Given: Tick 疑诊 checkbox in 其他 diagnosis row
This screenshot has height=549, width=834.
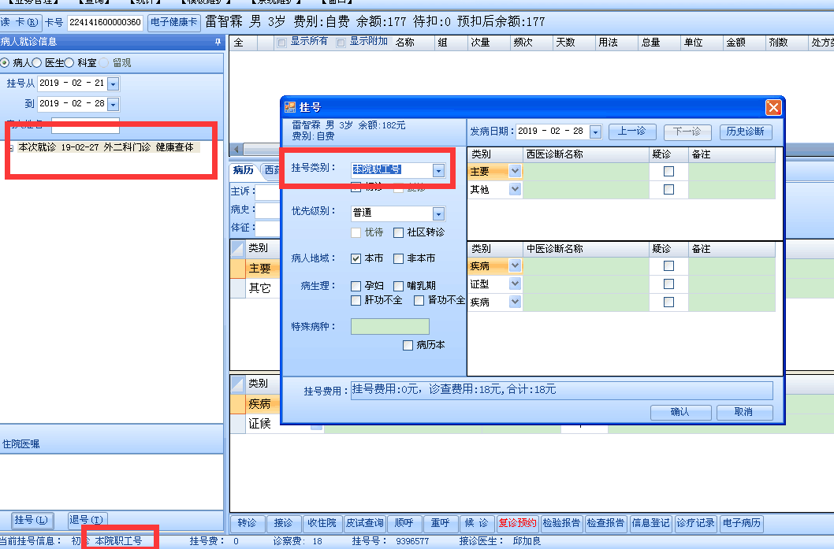Looking at the screenshot, I should [668, 189].
